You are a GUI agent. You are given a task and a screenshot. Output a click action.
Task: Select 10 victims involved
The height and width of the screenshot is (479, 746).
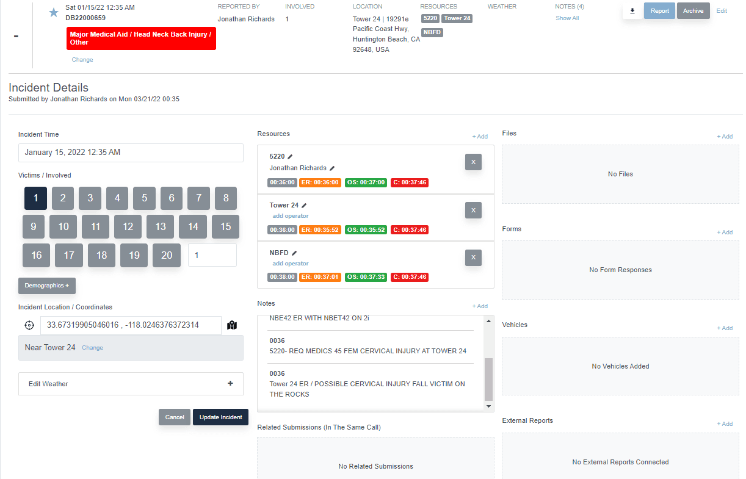pyautogui.click(x=63, y=227)
